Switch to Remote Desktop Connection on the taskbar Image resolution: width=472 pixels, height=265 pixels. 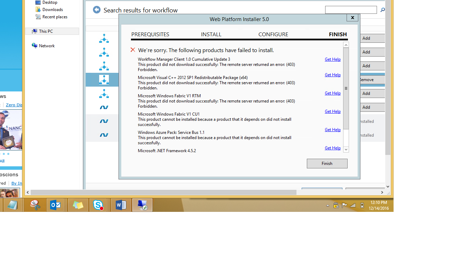[142, 205]
